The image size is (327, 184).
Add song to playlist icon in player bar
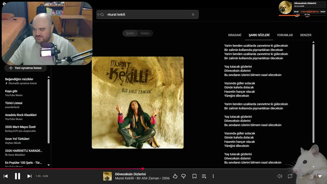click(204, 176)
